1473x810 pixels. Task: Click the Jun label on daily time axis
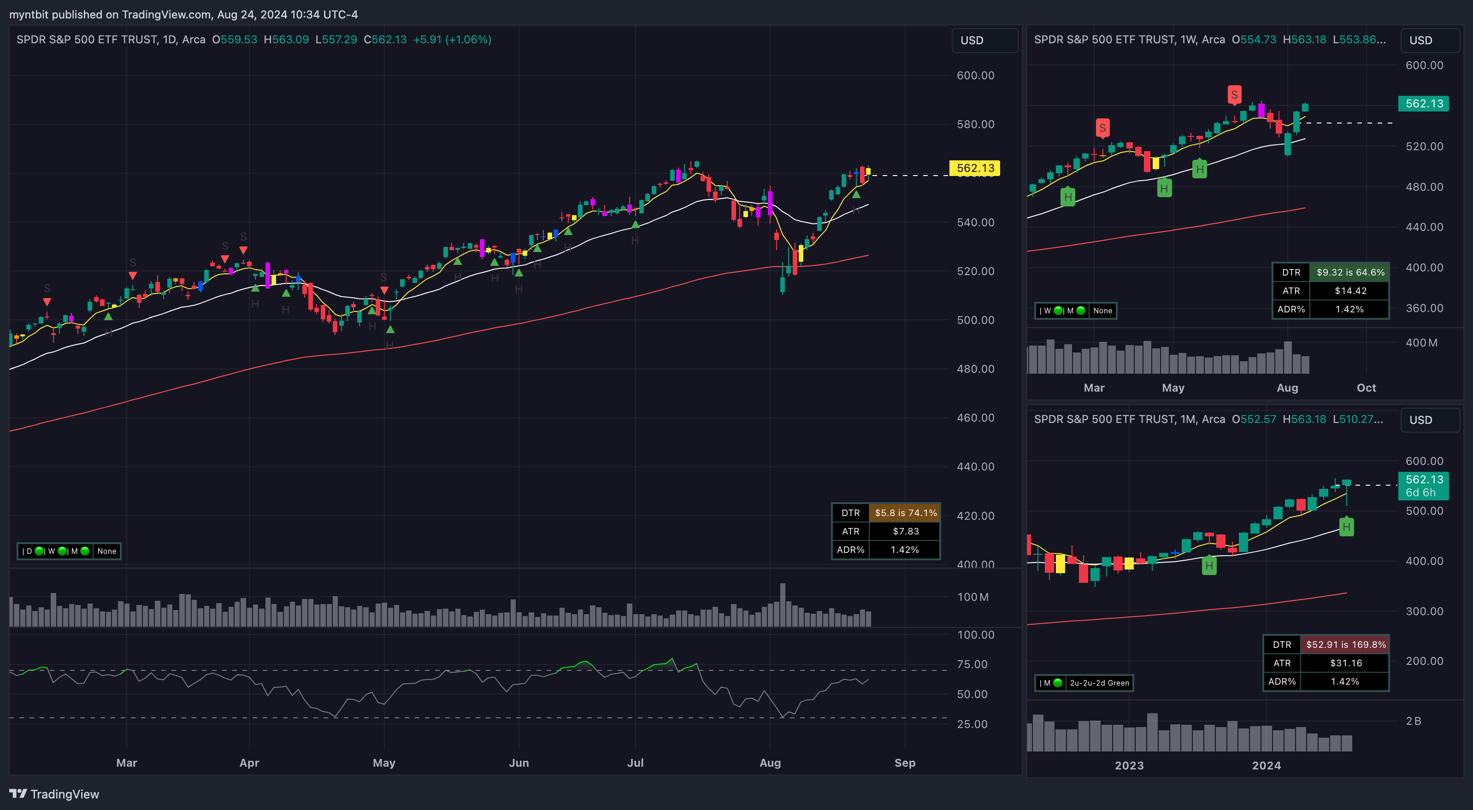[518, 763]
